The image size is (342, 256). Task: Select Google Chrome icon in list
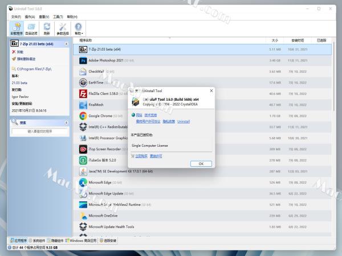[83, 116]
